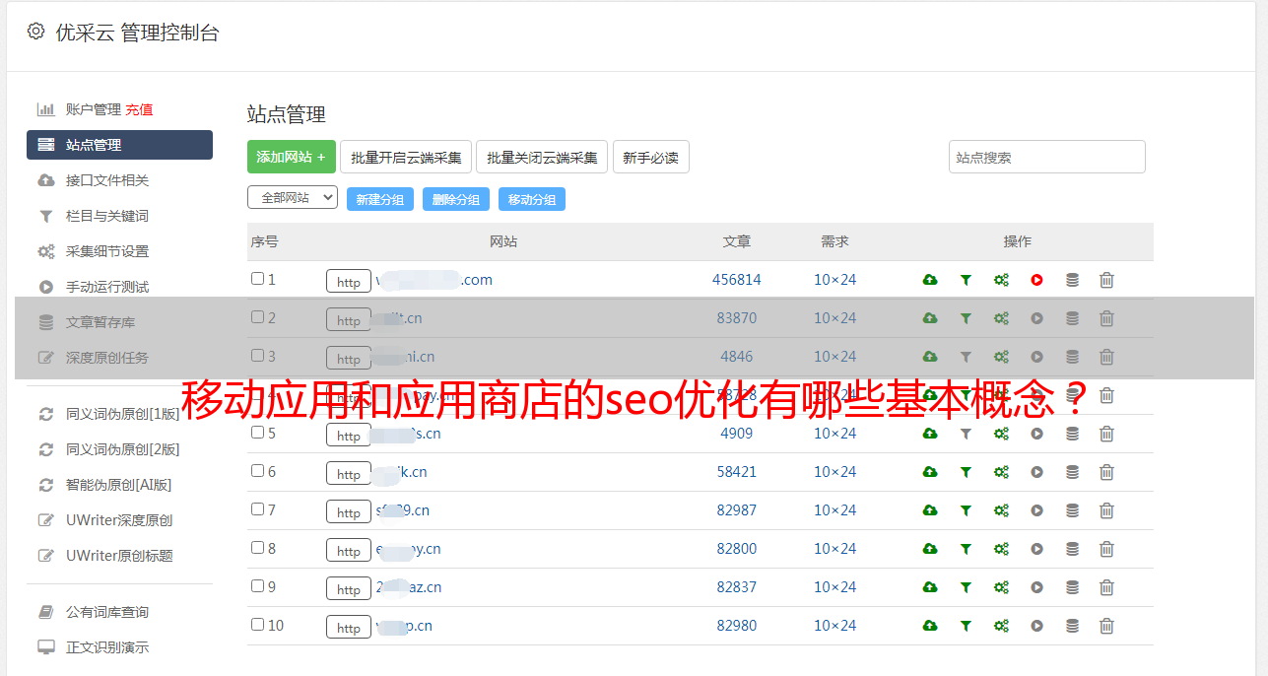Open the 全部网站 group dropdown

(x=293, y=198)
